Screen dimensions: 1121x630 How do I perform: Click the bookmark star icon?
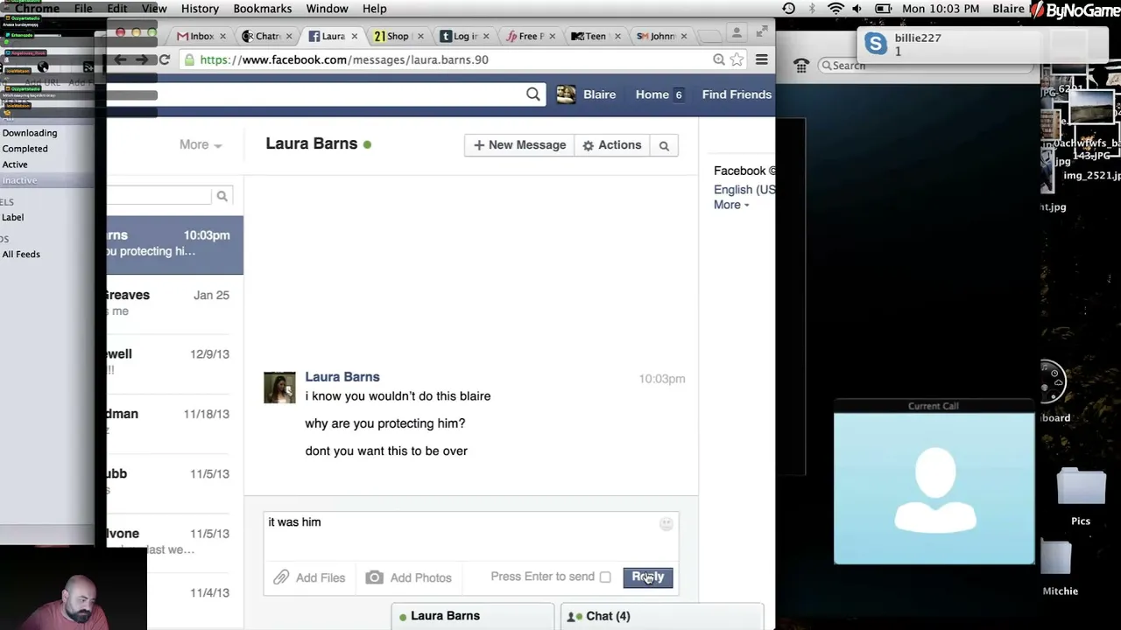737,59
